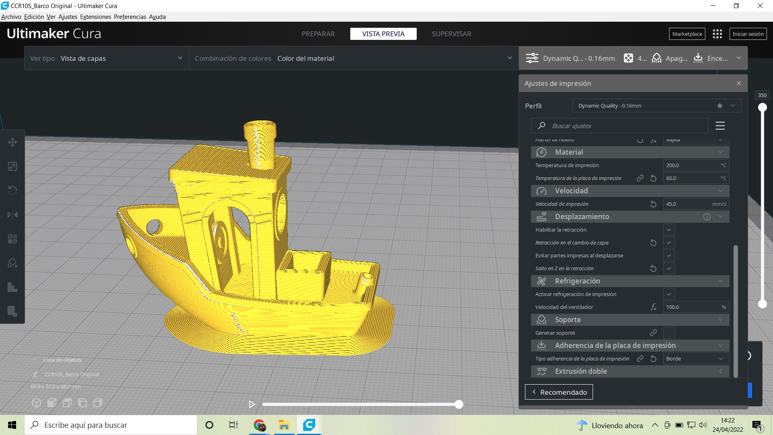Click the Marketplace button

687,34
